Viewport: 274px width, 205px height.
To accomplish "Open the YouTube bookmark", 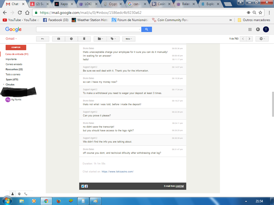I will (x=21, y=20).
